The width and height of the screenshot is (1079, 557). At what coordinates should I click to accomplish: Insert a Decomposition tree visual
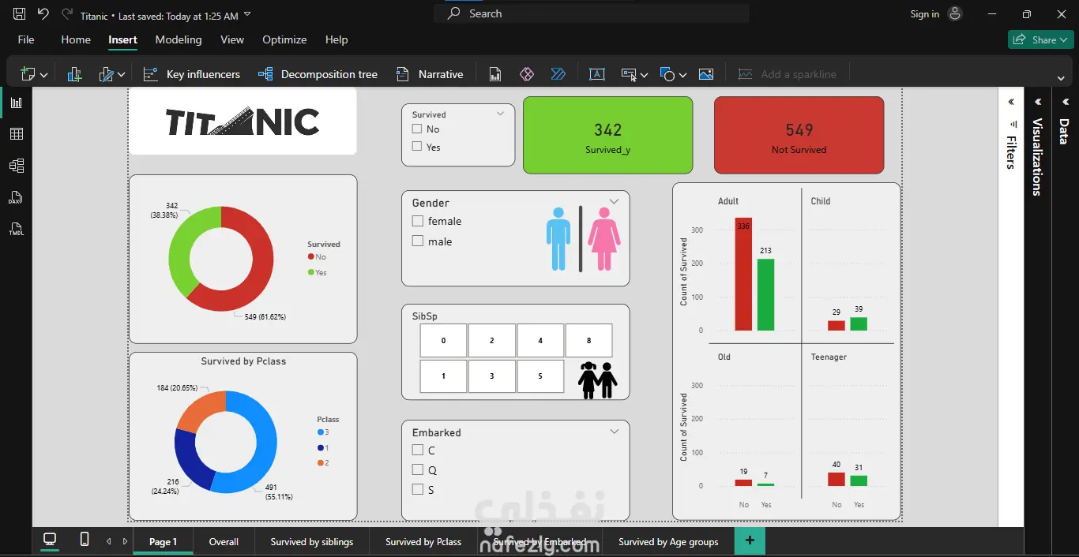tap(318, 74)
